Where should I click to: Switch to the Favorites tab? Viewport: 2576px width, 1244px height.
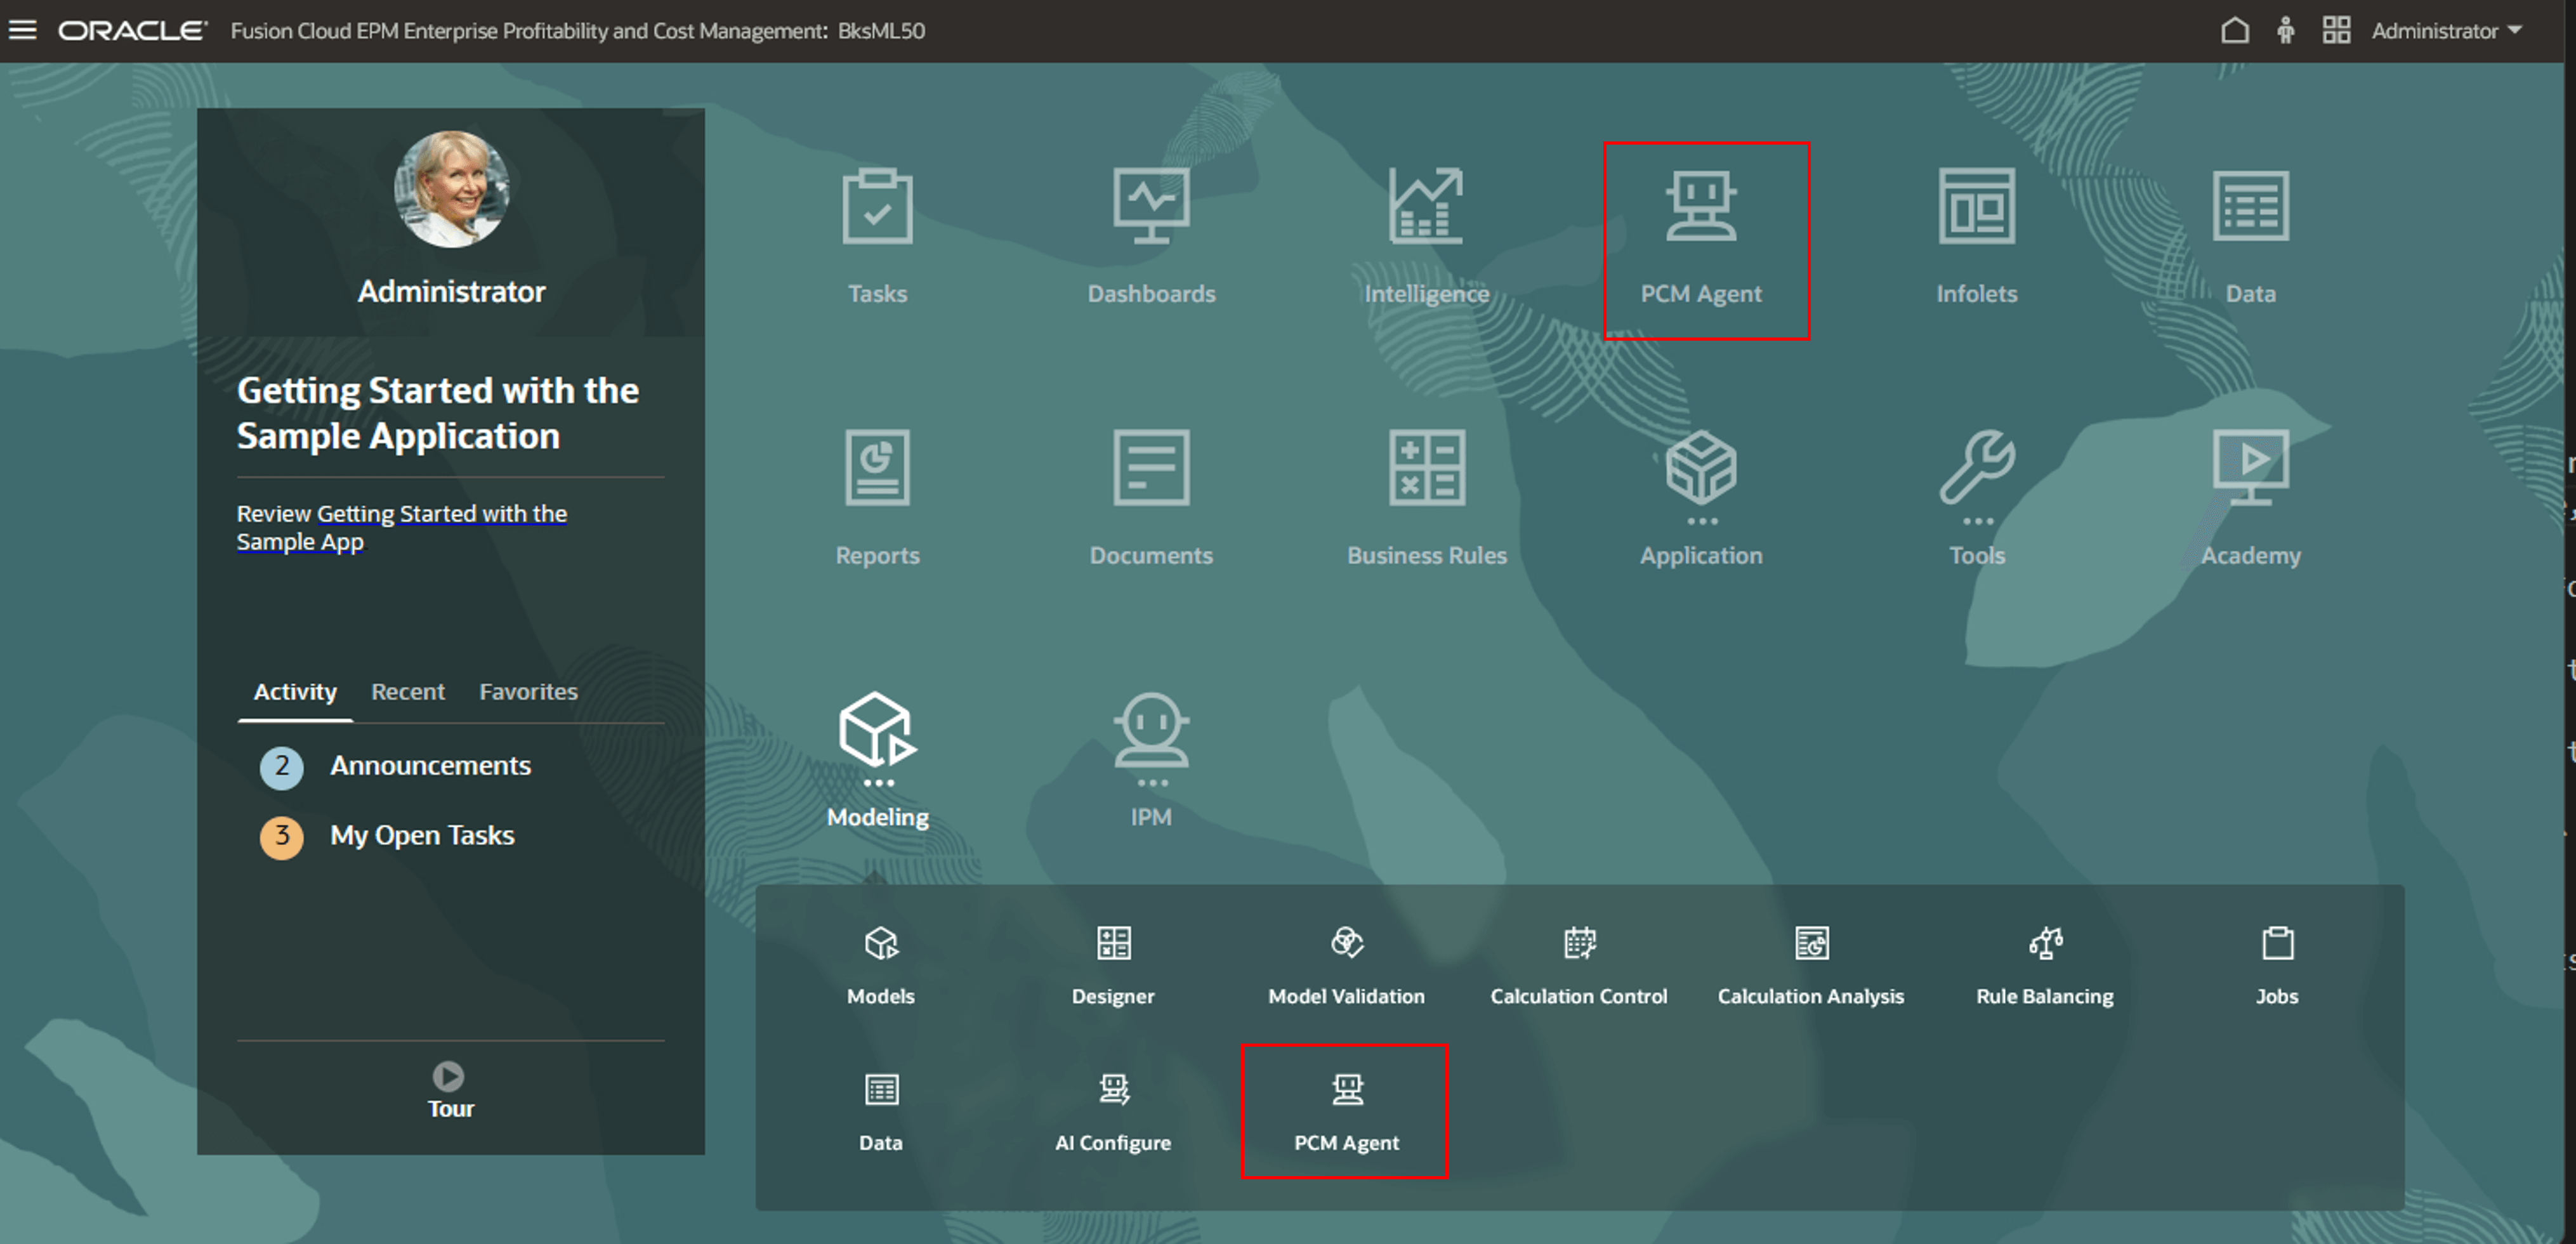[x=528, y=691]
